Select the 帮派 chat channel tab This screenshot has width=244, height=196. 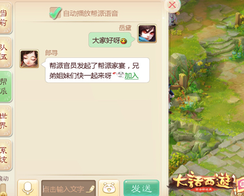tap(5, 86)
